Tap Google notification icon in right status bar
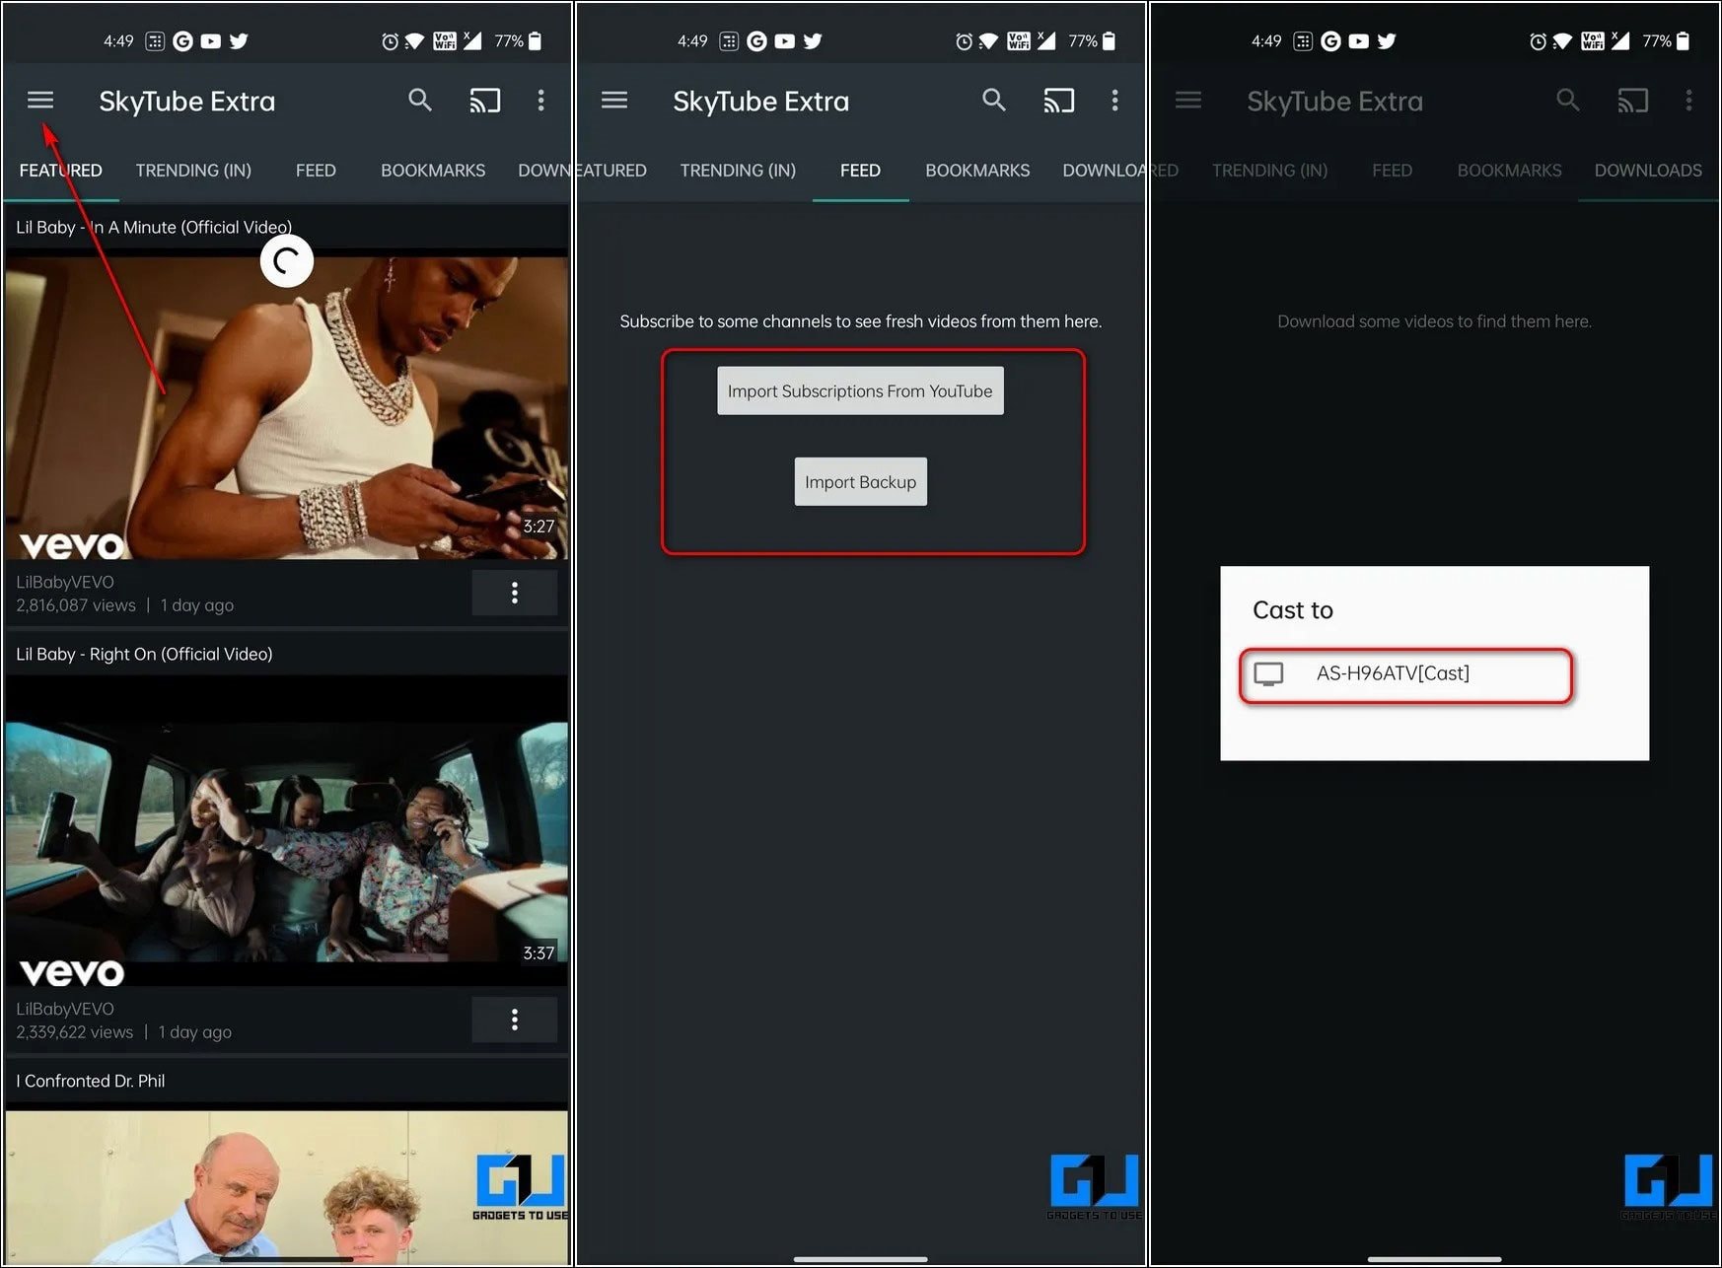This screenshot has width=1722, height=1268. [x=1330, y=41]
